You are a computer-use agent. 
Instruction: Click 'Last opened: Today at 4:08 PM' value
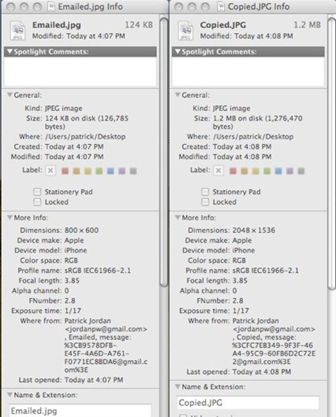tap(262, 371)
